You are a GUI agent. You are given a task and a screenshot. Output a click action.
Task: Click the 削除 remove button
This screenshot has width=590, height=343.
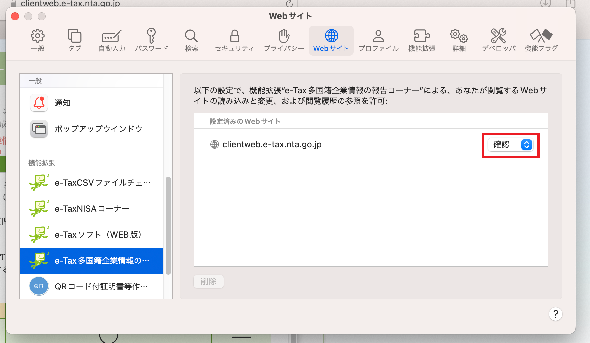(x=209, y=282)
